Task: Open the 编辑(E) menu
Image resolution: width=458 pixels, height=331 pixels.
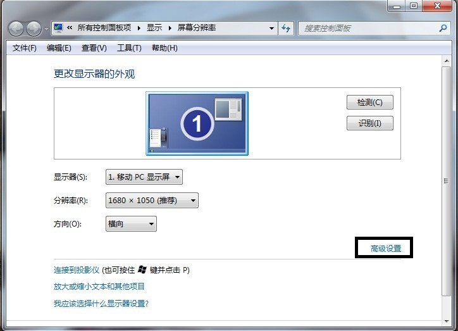Action: [x=59, y=48]
